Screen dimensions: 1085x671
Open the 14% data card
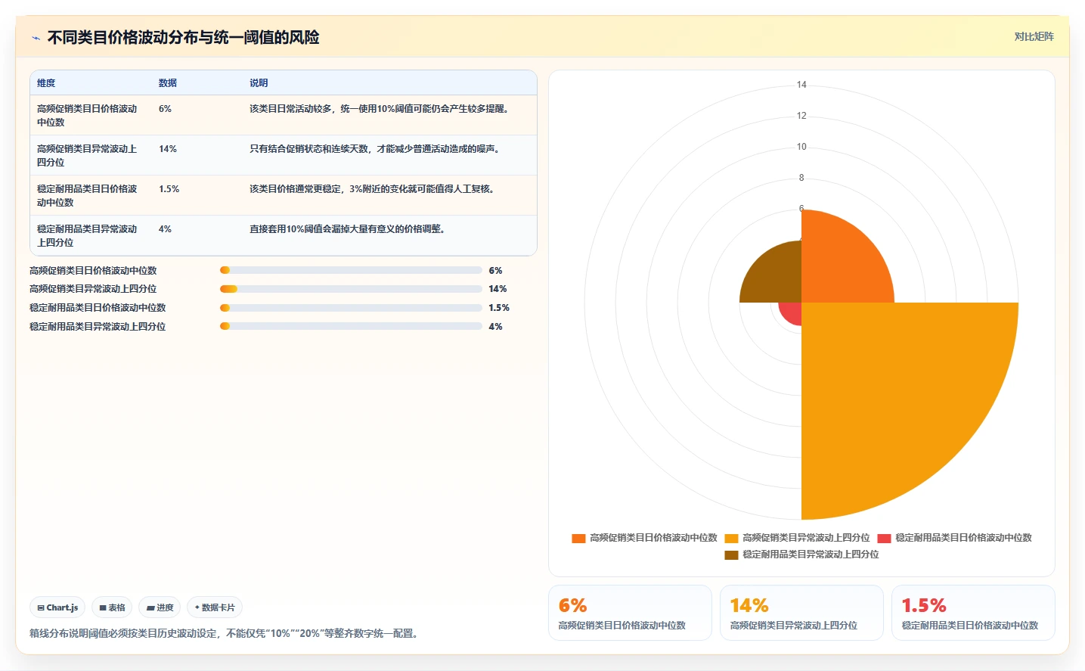click(x=801, y=613)
